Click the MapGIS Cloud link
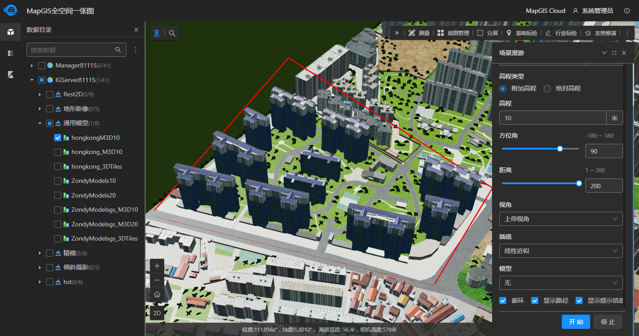Image resolution: width=639 pixels, height=336 pixels. (545, 11)
